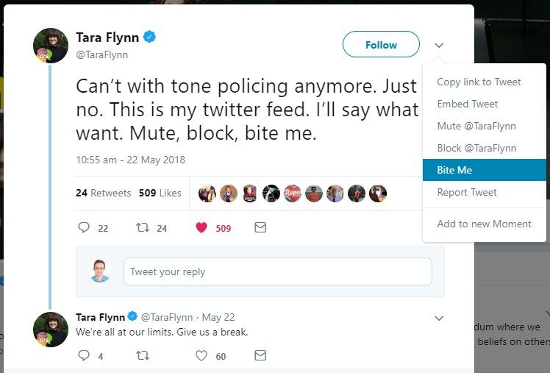
Task: Expand chevron on the second tweet
Action: [439, 318]
